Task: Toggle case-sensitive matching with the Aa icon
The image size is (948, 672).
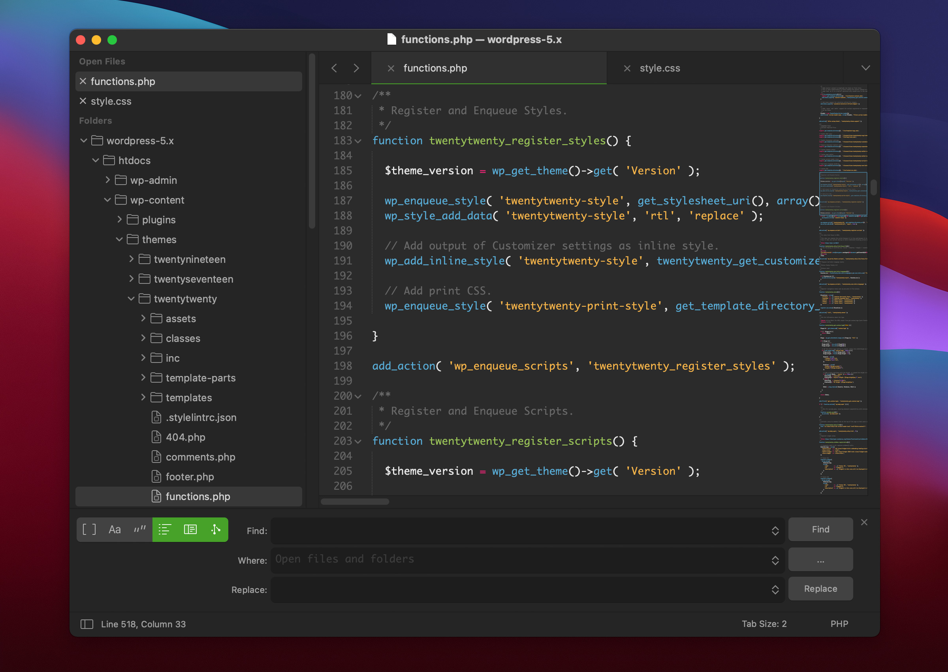Action: (114, 529)
